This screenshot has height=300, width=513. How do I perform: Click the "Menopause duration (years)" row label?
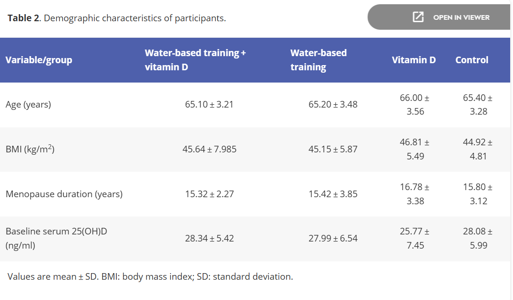coord(64,194)
